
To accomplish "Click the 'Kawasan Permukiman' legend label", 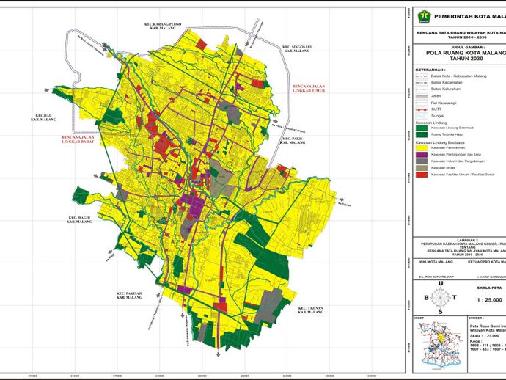I will click(448, 147).
